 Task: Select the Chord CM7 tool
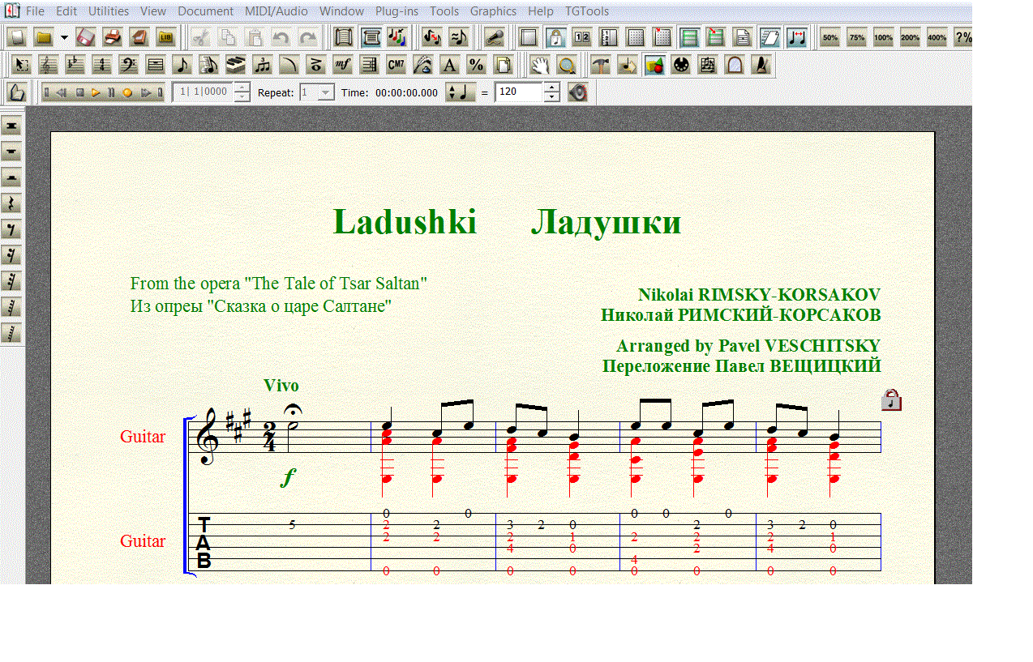tap(396, 65)
